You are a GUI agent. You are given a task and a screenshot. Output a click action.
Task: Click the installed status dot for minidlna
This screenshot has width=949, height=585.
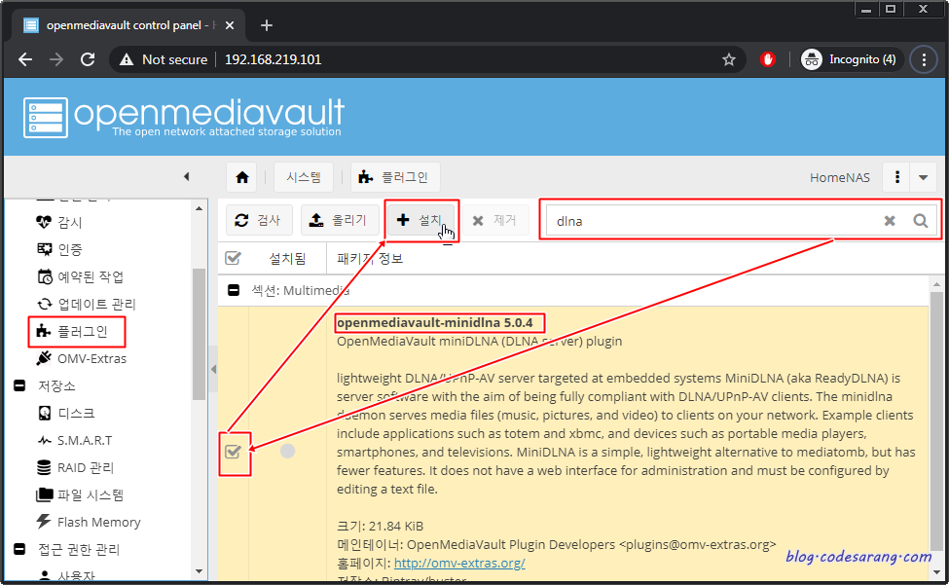287,451
